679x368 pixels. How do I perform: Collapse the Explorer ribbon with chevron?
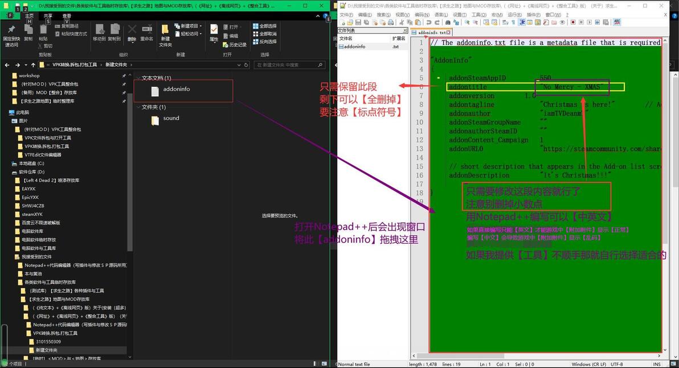tap(318, 16)
